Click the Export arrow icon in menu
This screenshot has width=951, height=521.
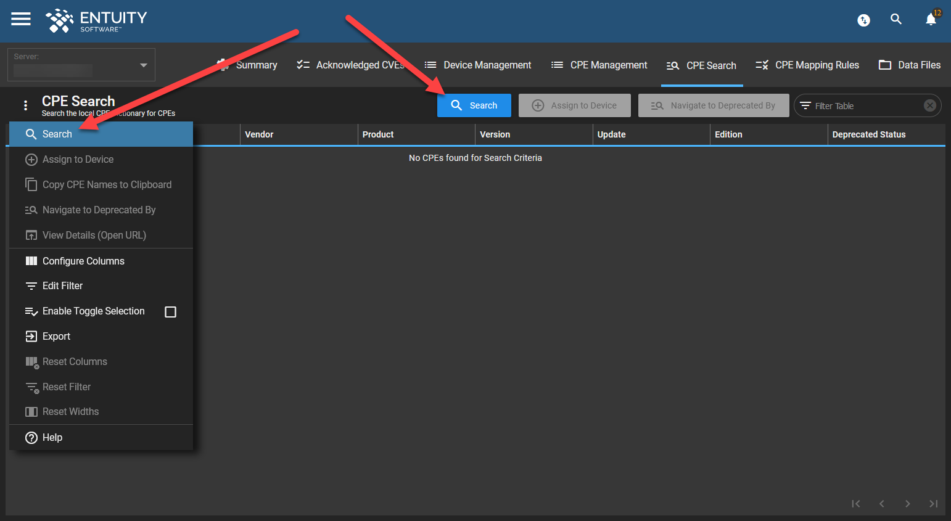click(x=31, y=336)
